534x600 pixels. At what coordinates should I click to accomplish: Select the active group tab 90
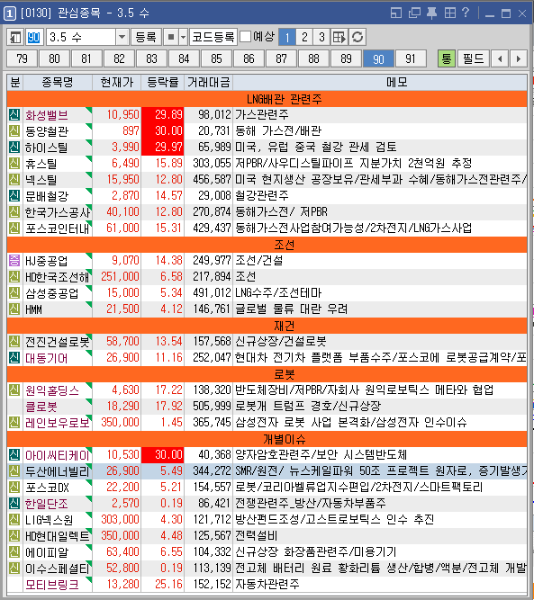click(378, 58)
